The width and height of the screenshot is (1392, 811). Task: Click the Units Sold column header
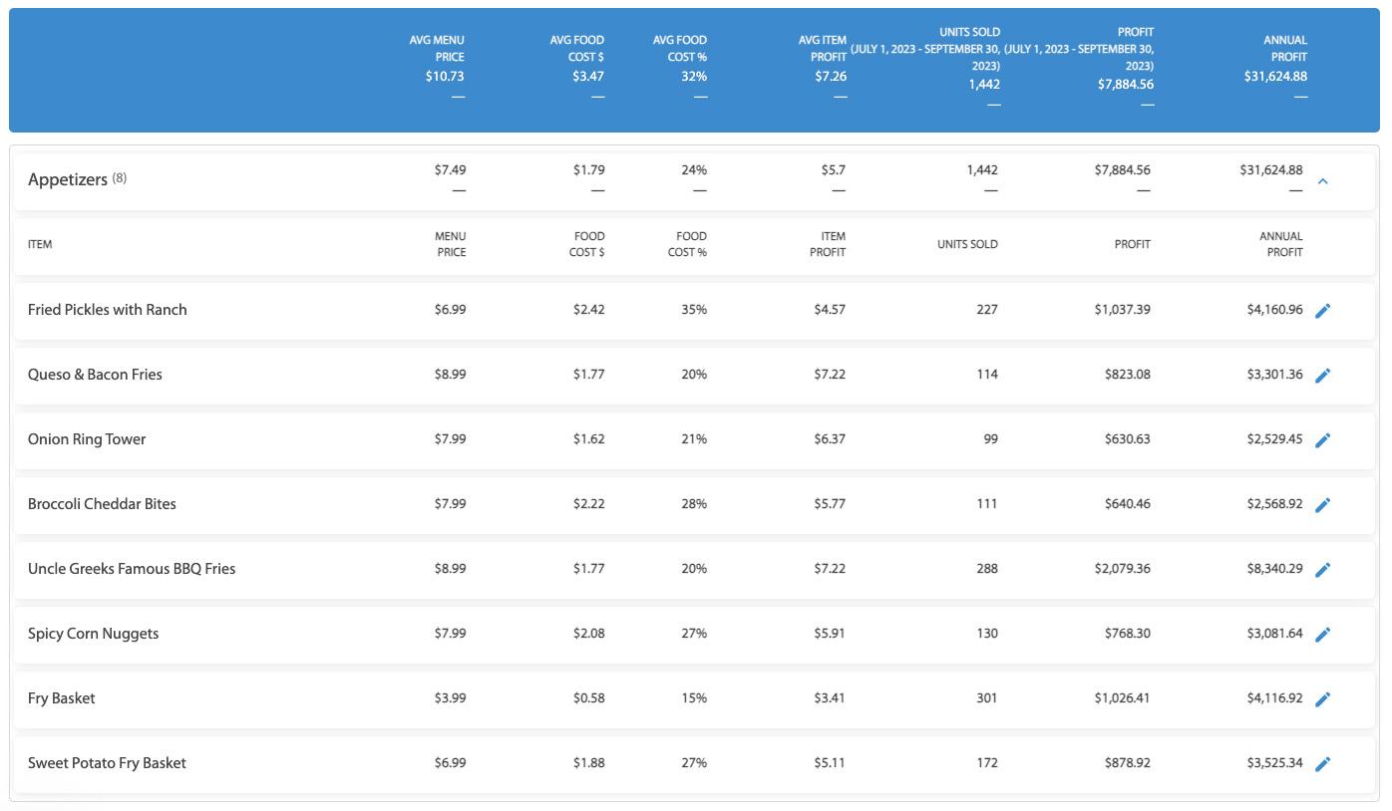coord(966,244)
